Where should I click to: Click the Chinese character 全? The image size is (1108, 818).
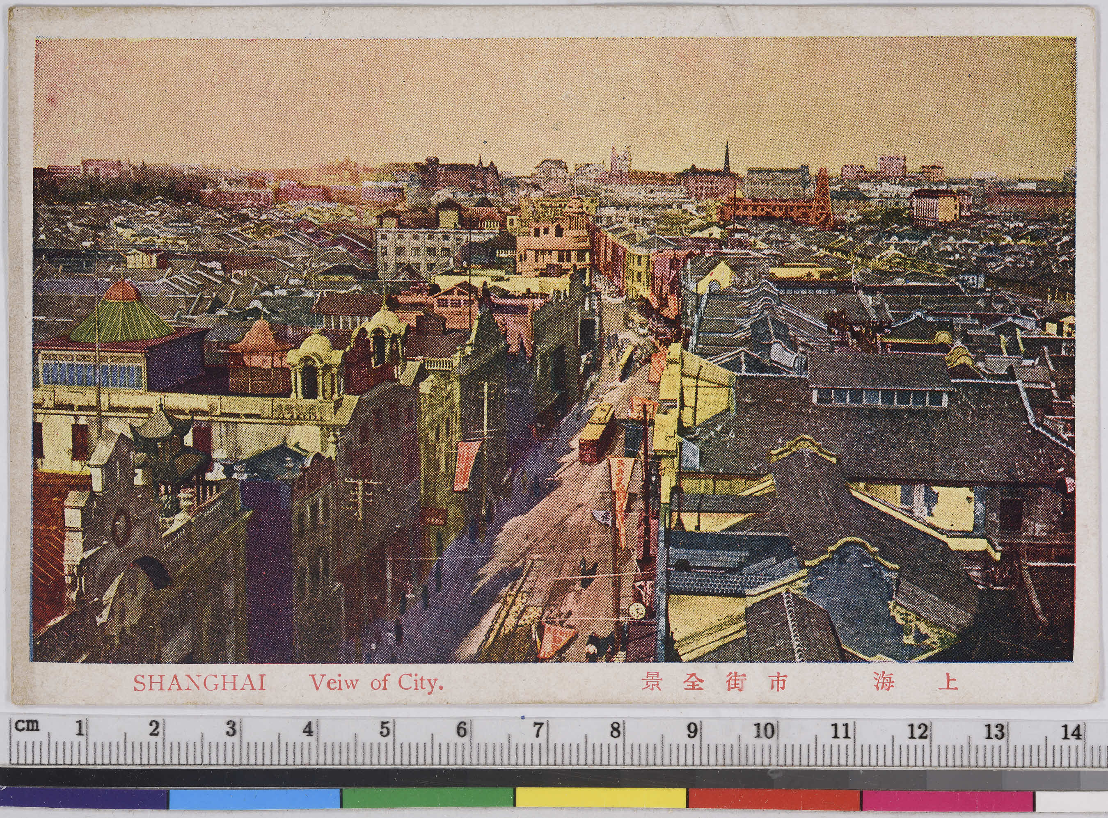tap(694, 681)
